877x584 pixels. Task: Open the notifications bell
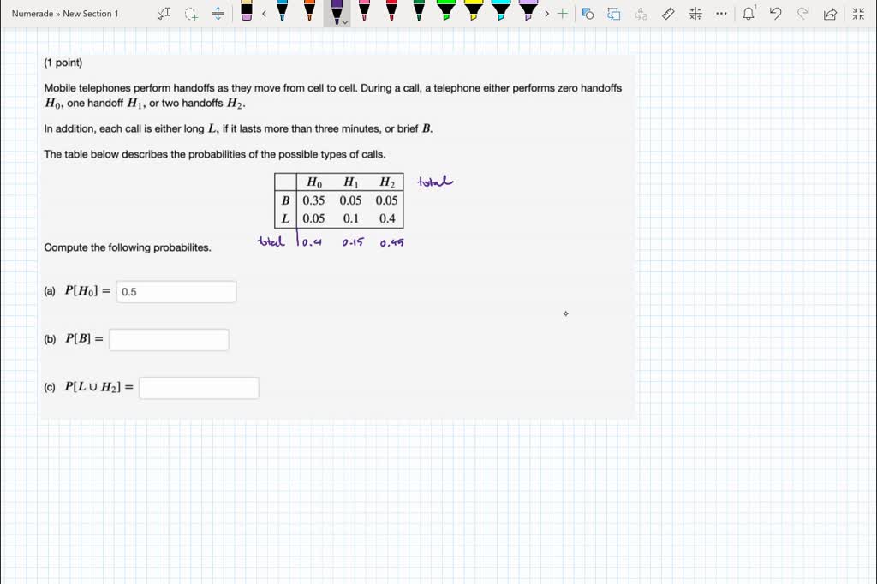pyautogui.click(x=749, y=14)
